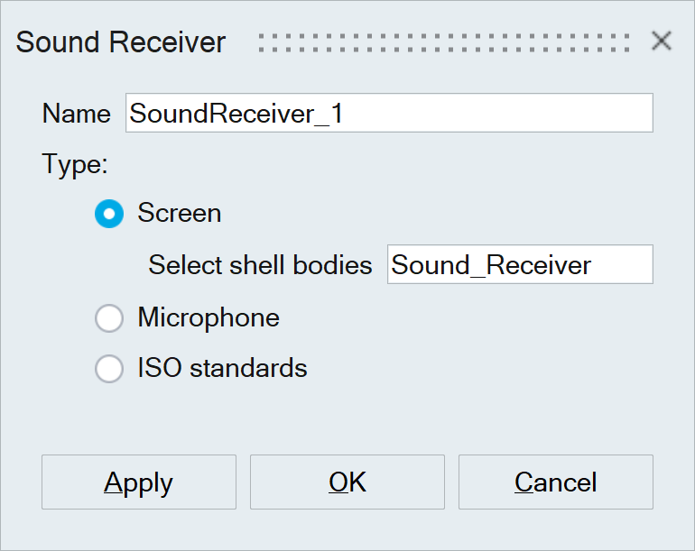
Task: Click the Name label
Action: [x=76, y=115]
